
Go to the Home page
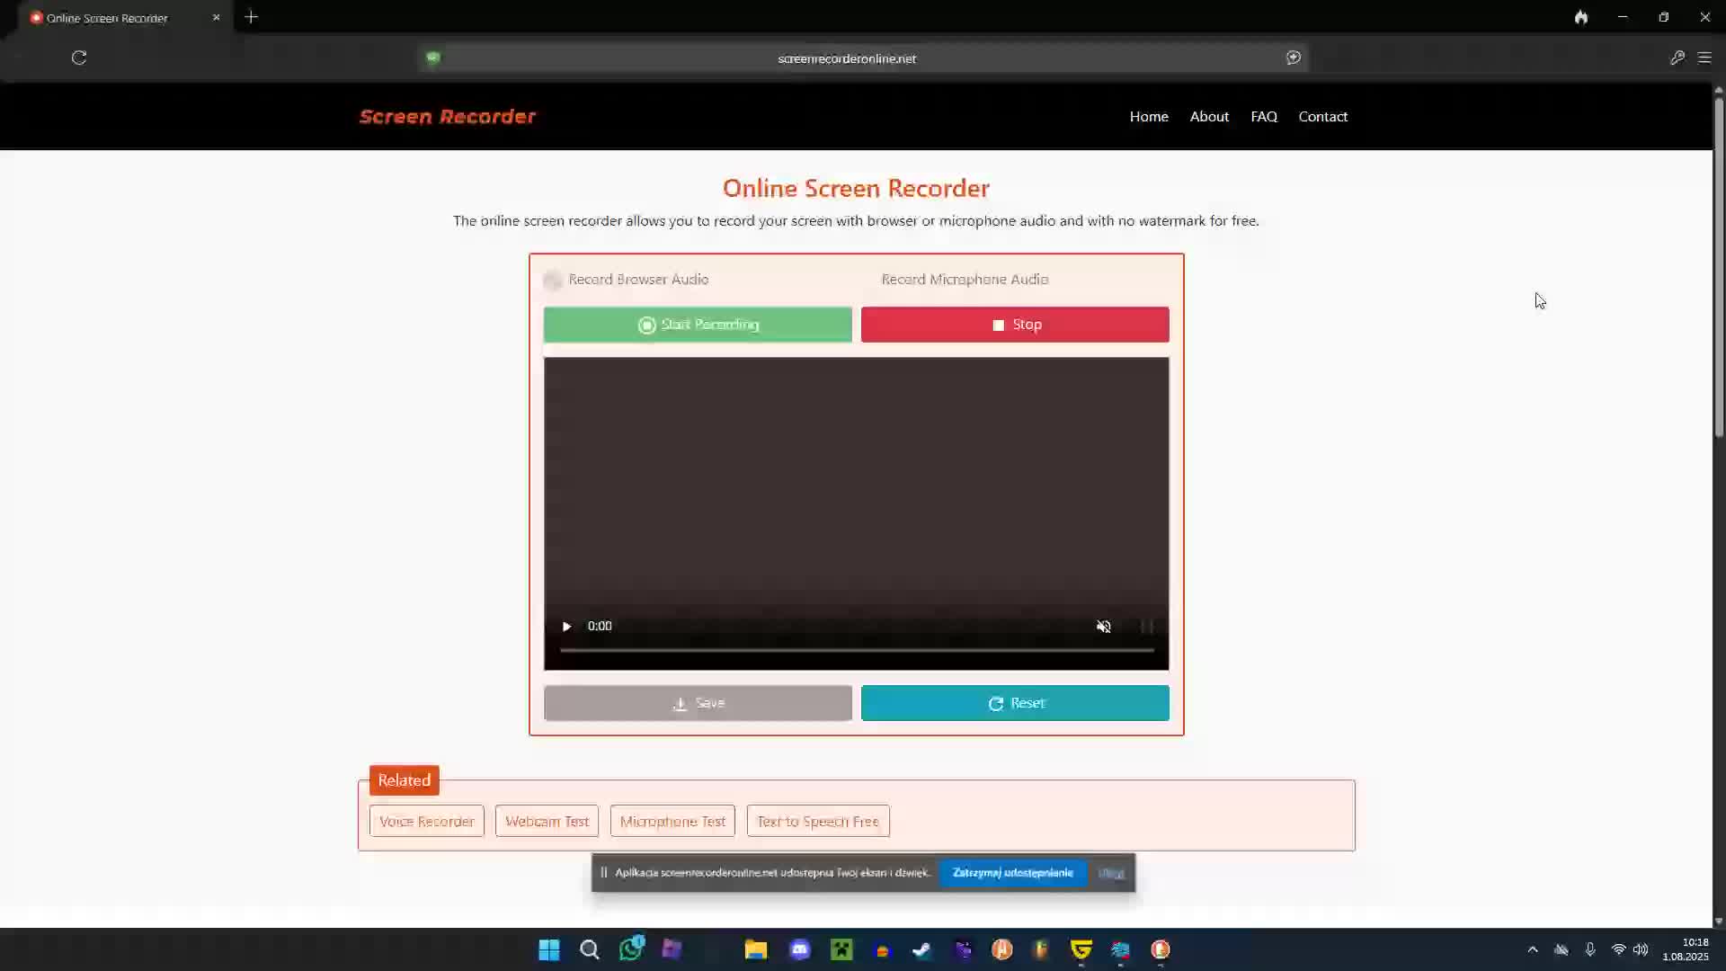pos(1149,116)
